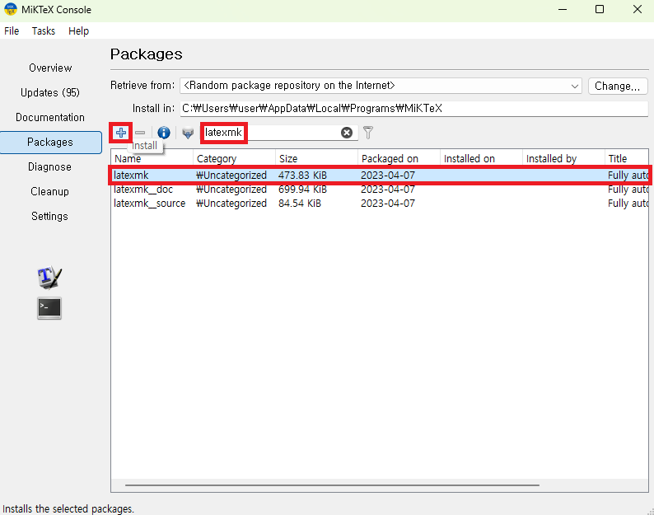654x515 pixels.
Task: Sort by the Category column header
Action: point(234,158)
